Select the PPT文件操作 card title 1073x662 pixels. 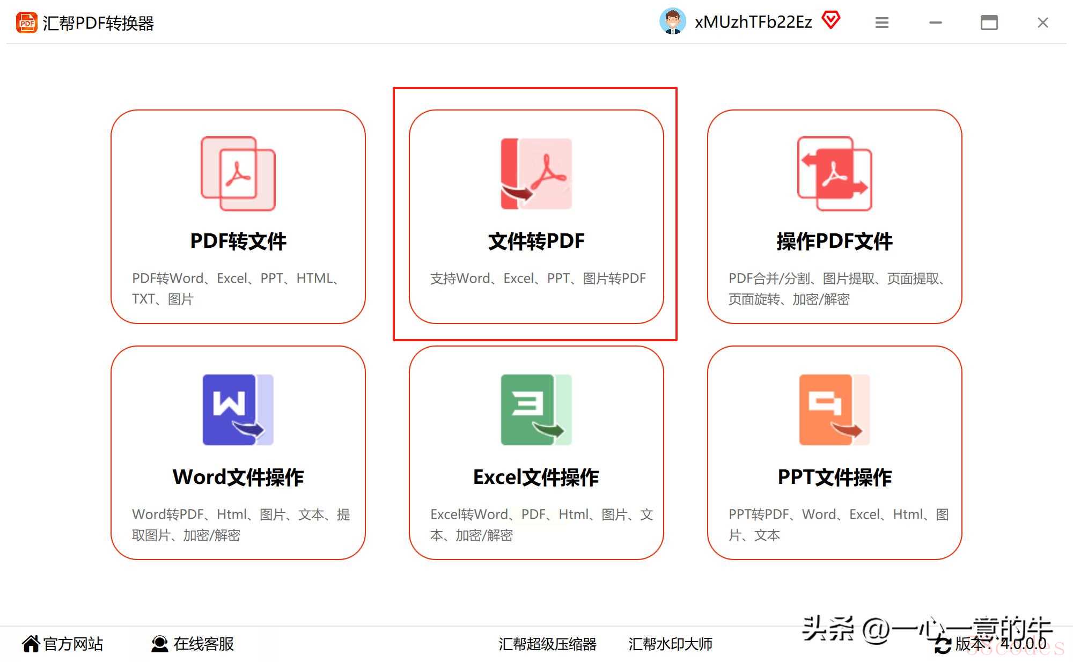click(x=835, y=477)
